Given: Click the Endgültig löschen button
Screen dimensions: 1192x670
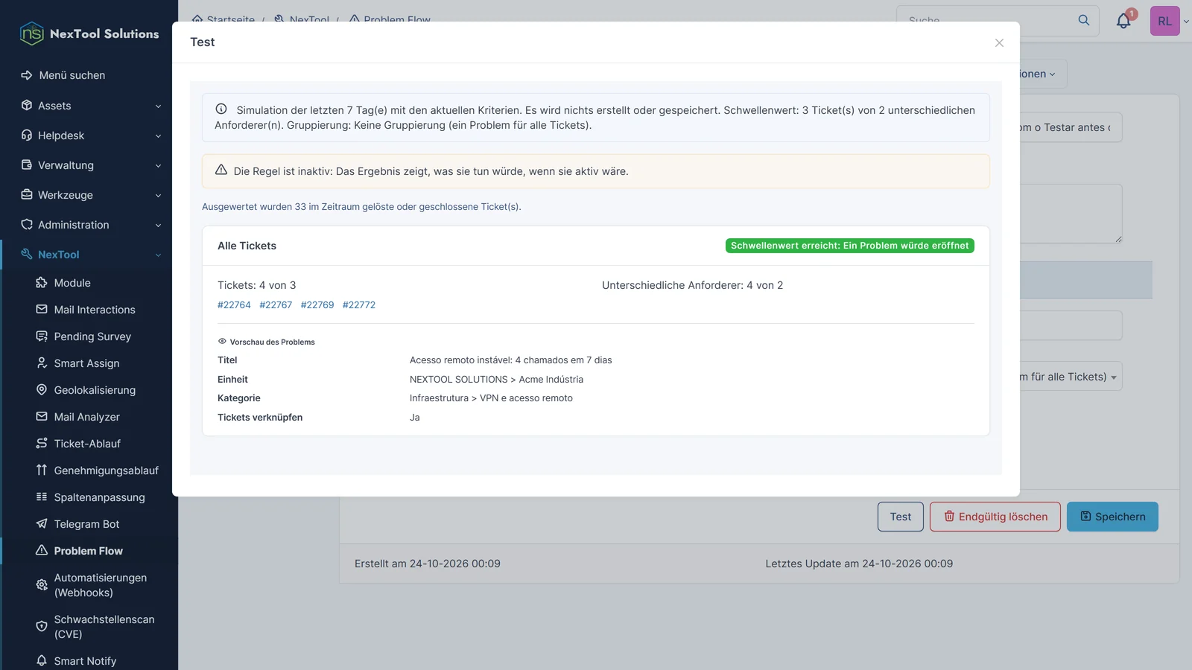Looking at the screenshot, I should 995,517.
